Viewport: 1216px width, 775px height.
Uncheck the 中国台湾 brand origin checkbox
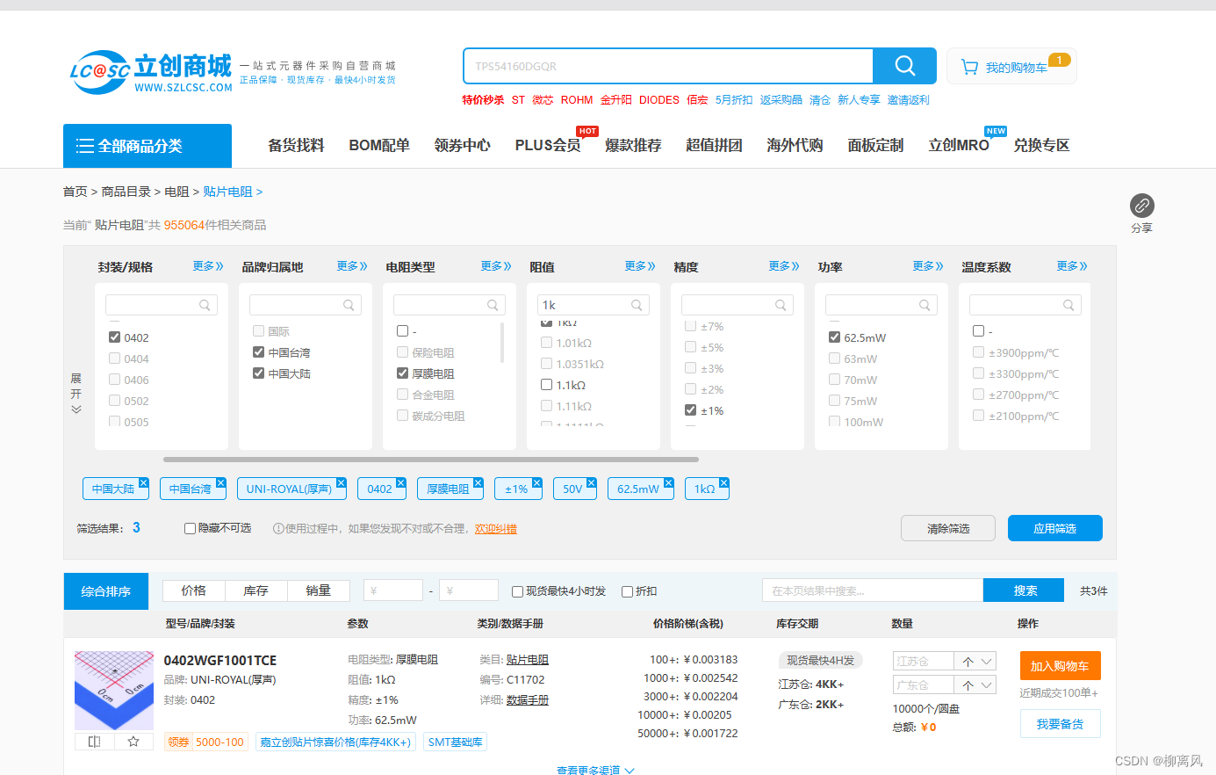point(258,351)
